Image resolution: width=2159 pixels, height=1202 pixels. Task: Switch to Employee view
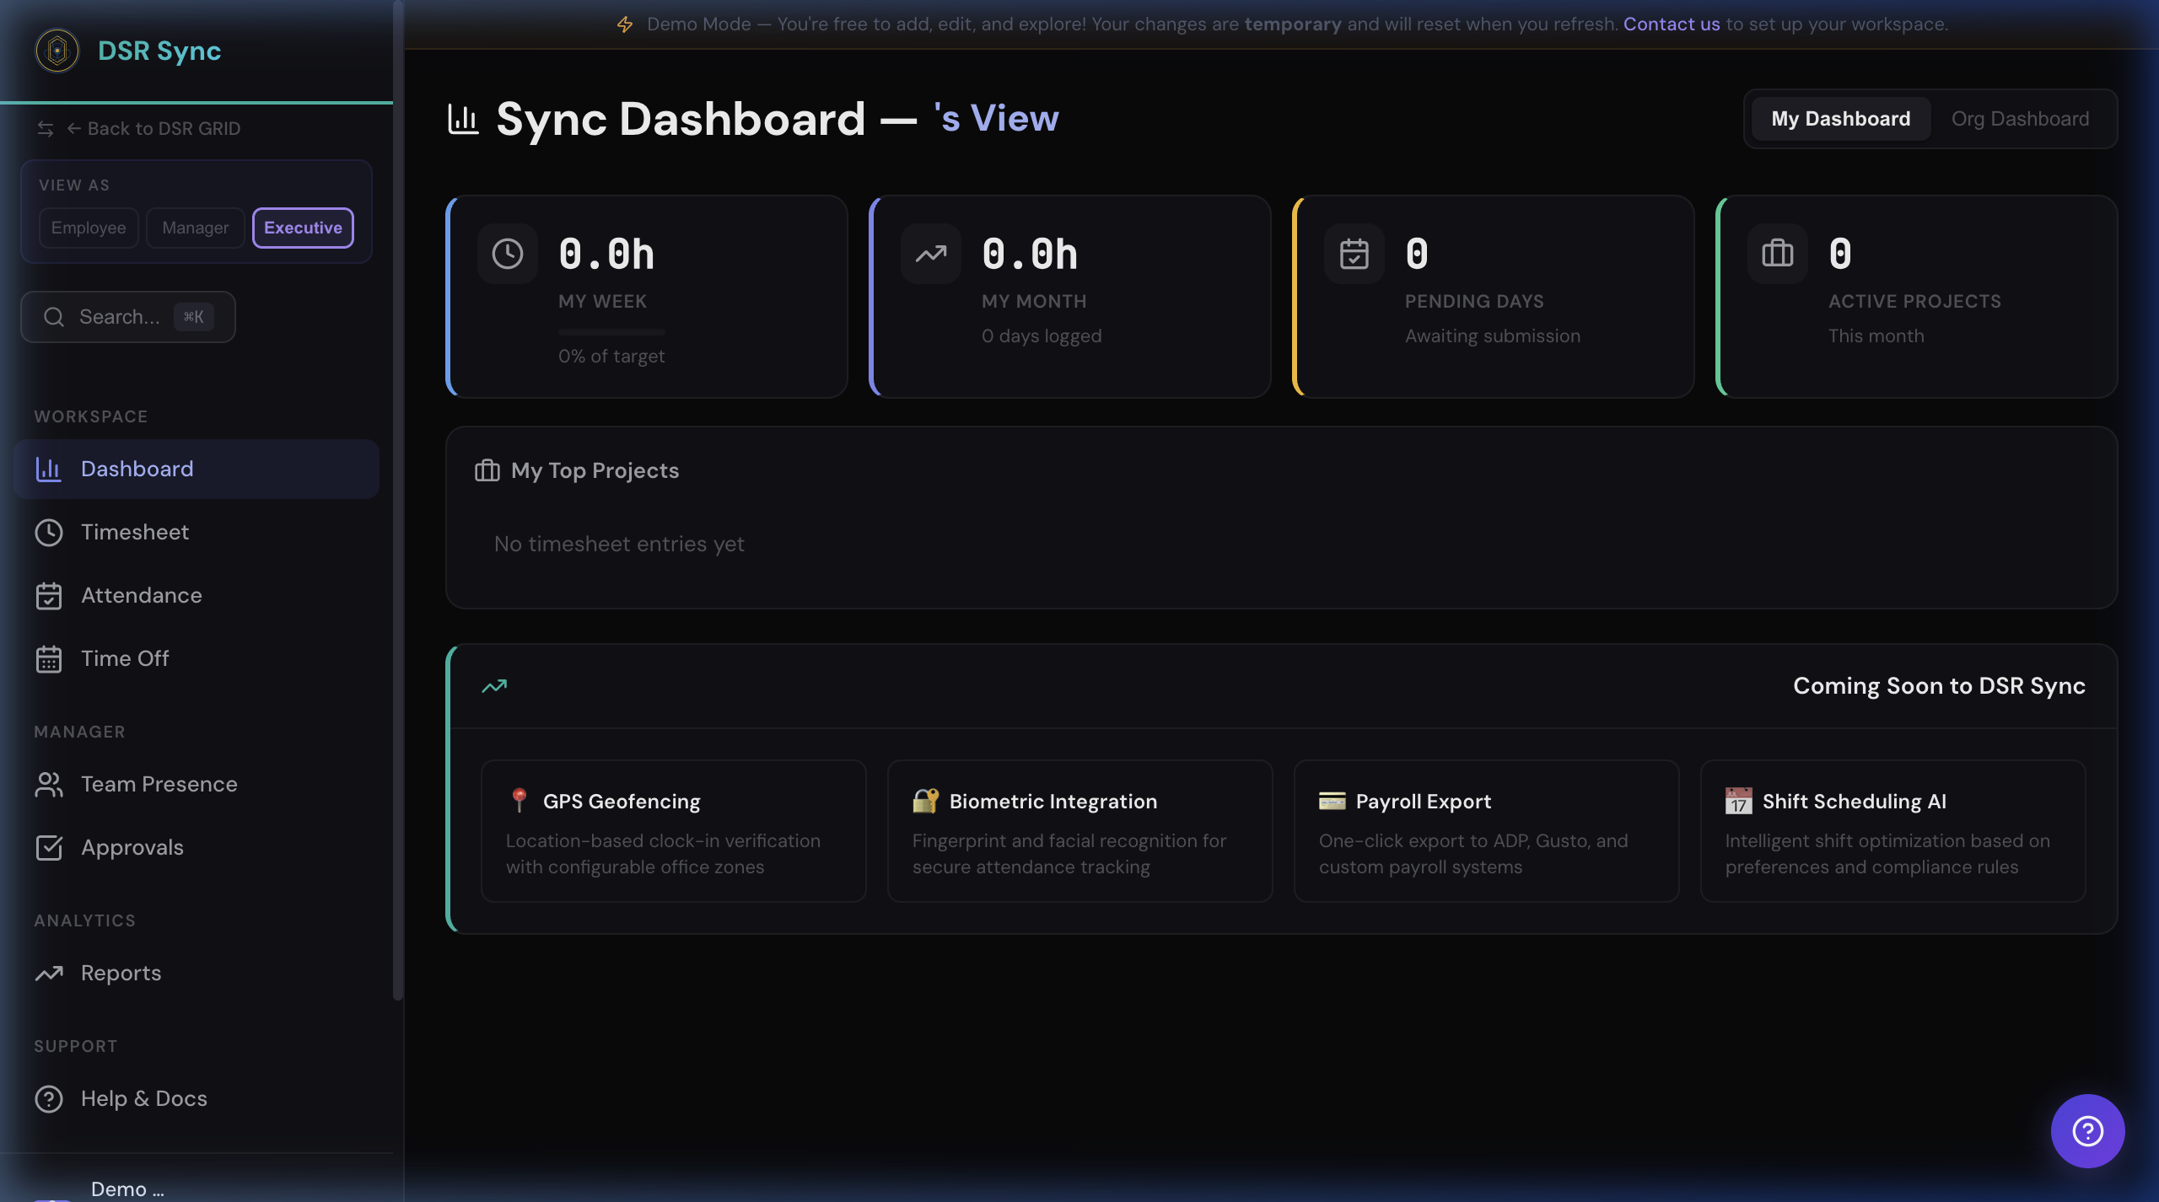coord(88,228)
